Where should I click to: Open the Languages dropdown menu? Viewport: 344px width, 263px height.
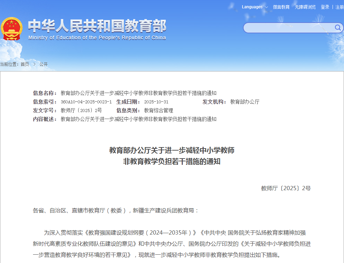(255, 7)
